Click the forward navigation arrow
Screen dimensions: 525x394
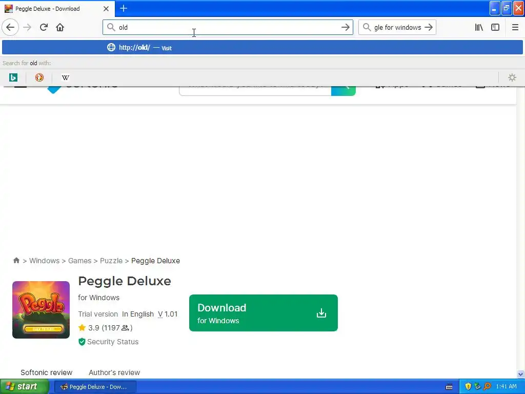click(28, 27)
